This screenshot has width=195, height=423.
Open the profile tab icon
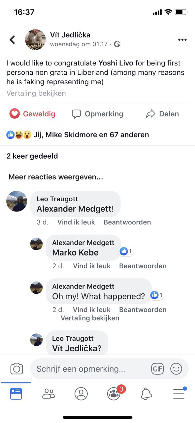point(81,394)
